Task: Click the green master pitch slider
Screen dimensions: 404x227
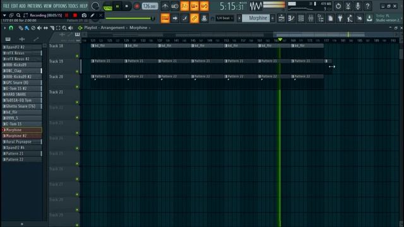Action: click(x=130, y=18)
